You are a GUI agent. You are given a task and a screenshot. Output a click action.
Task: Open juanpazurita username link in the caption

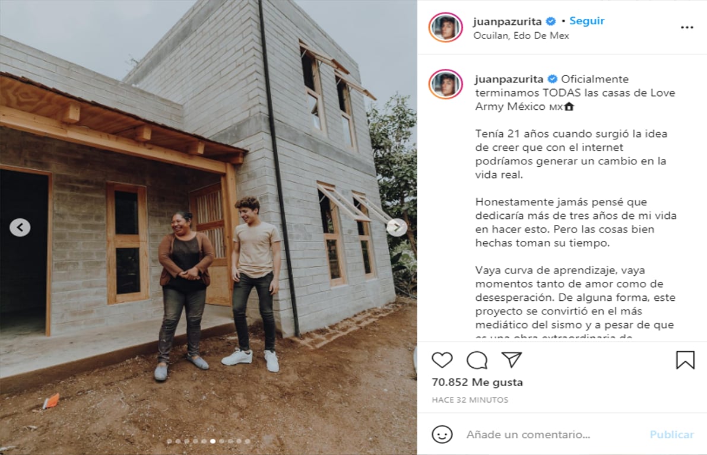509,79
